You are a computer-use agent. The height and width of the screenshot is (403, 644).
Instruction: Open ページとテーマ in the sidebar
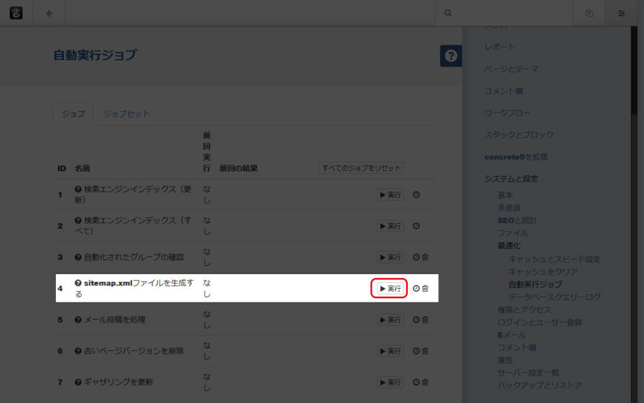pyautogui.click(x=511, y=69)
